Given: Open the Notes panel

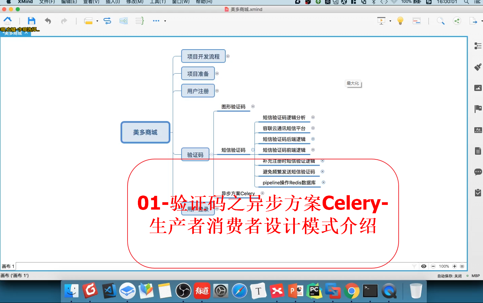Looking at the screenshot, I should [x=478, y=151].
